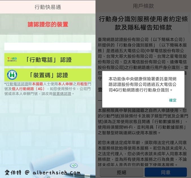Confirm the dialog with 確定
The height and width of the screenshot is (178, 191).
173,100
